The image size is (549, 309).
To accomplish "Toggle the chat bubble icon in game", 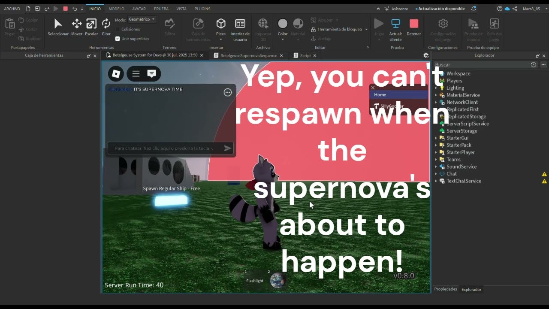I will (151, 74).
